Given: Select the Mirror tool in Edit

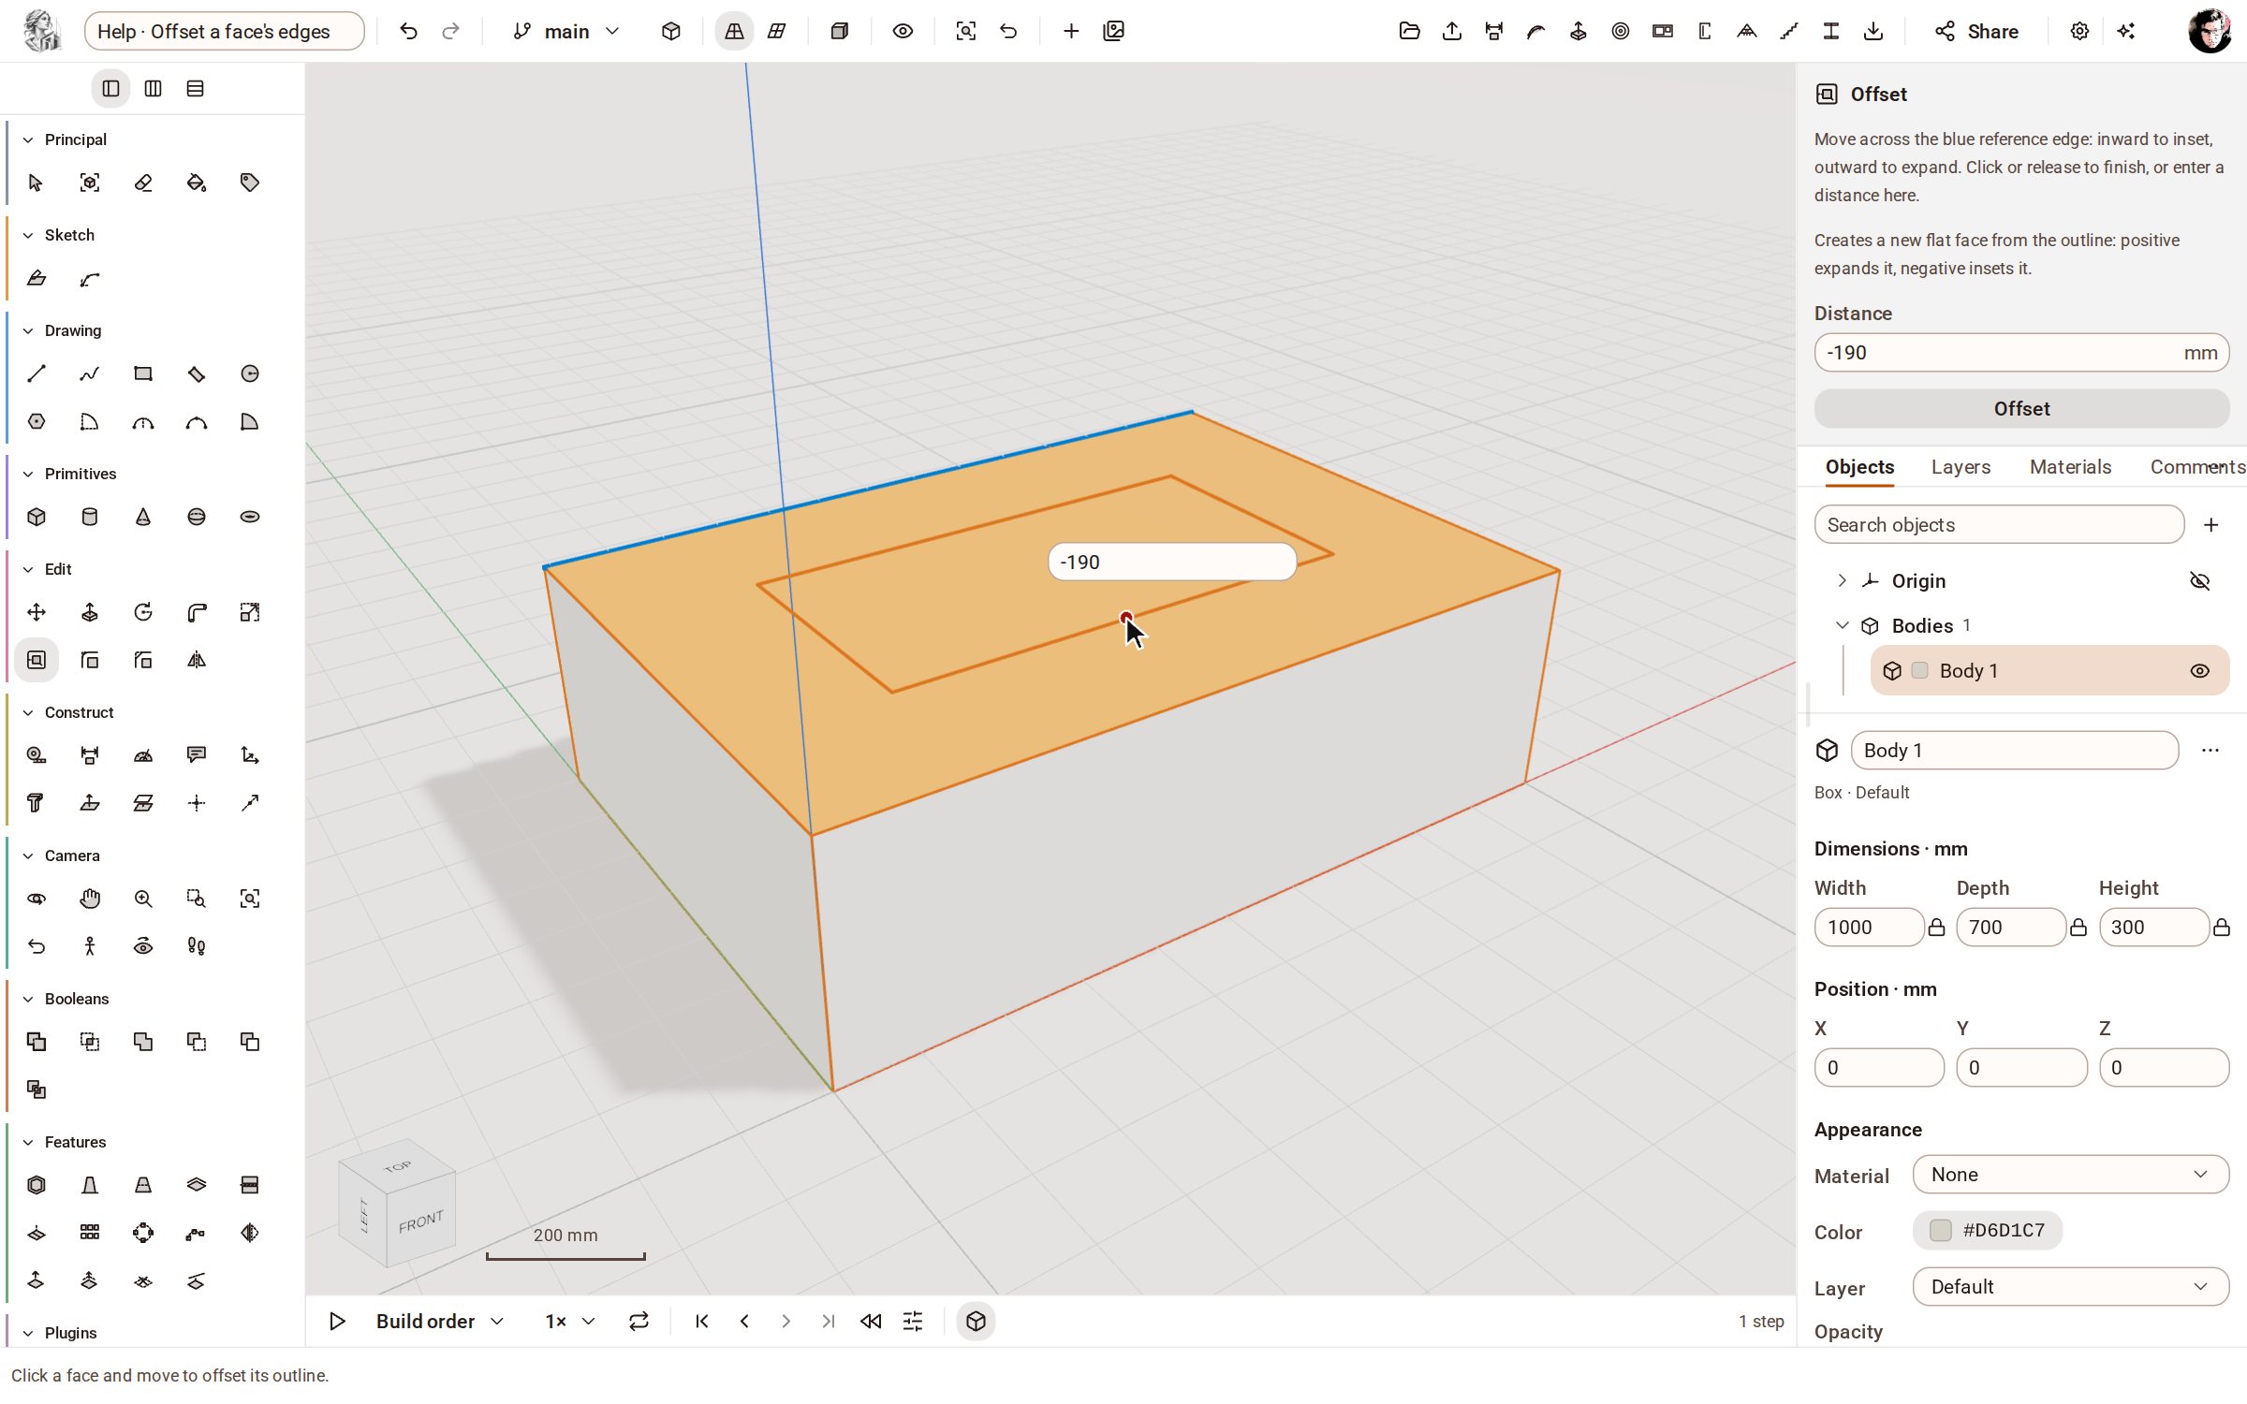Looking at the screenshot, I should point(197,660).
